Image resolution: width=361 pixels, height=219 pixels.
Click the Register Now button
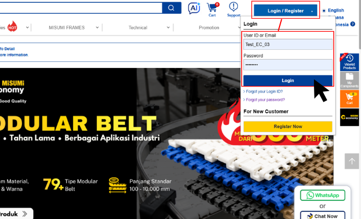click(x=288, y=126)
